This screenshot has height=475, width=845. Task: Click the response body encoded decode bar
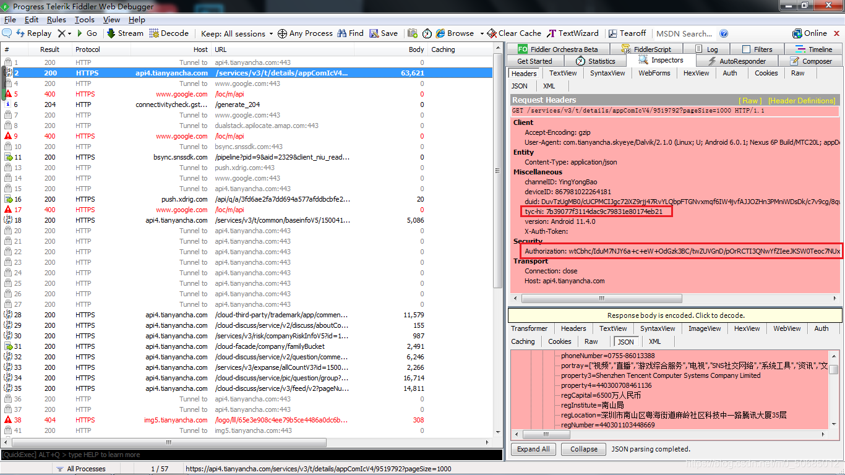click(x=676, y=315)
